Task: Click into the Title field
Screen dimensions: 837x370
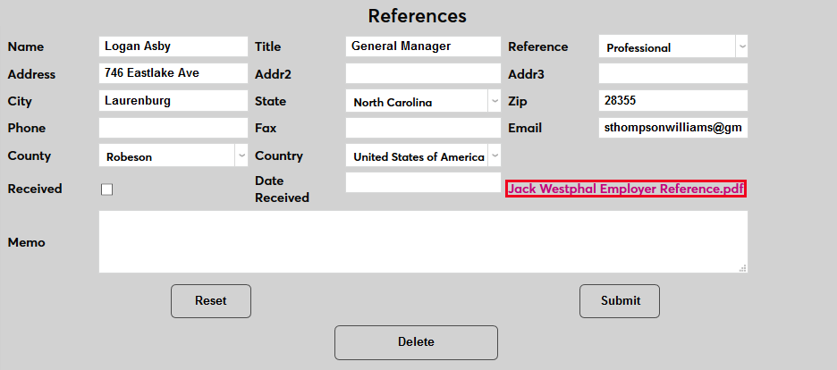Action: [x=423, y=46]
